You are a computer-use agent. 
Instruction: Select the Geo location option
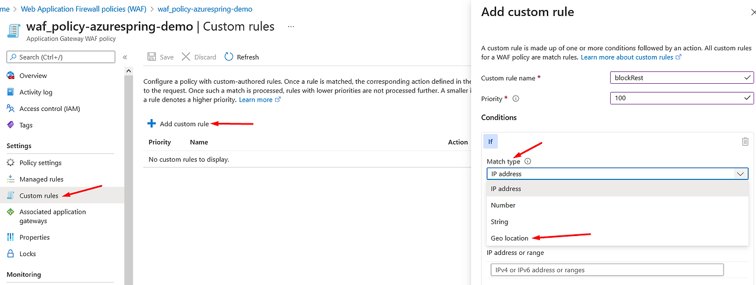pyautogui.click(x=618, y=238)
